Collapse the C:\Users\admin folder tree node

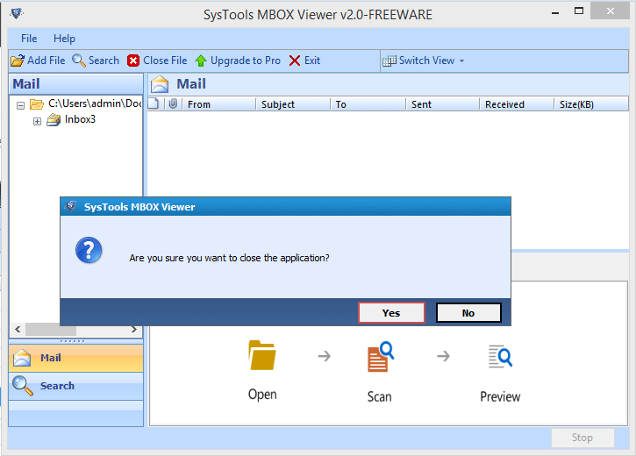[x=20, y=106]
